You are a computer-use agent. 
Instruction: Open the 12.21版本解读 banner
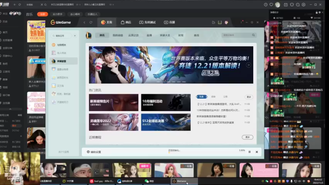coord(171,65)
